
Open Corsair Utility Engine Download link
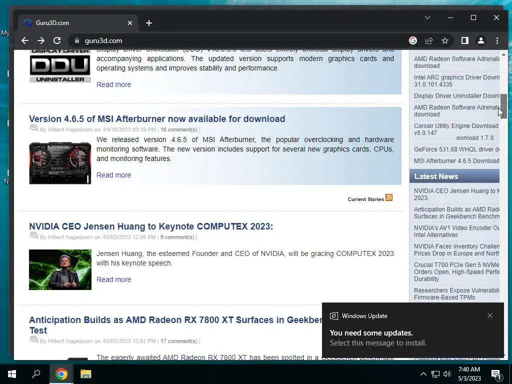point(456,129)
